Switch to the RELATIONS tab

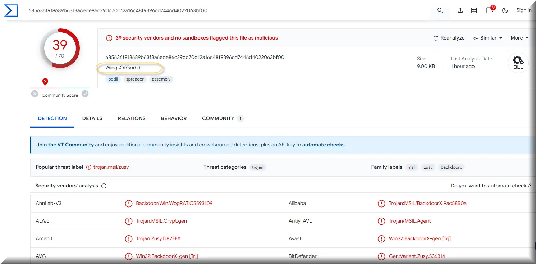(x=132, y=118)
